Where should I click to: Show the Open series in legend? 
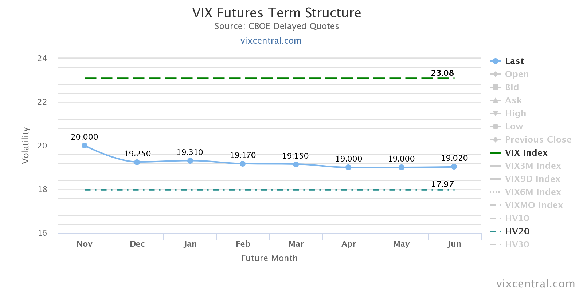[516, 74]
